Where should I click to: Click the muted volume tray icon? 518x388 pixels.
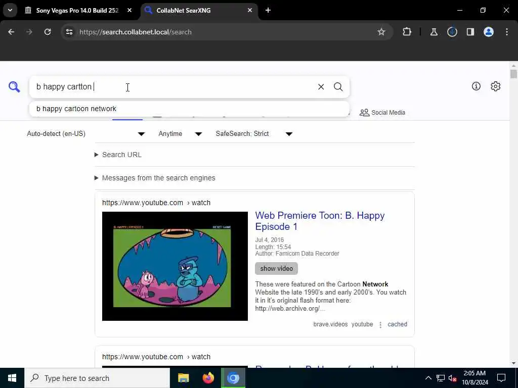(453, 378)
